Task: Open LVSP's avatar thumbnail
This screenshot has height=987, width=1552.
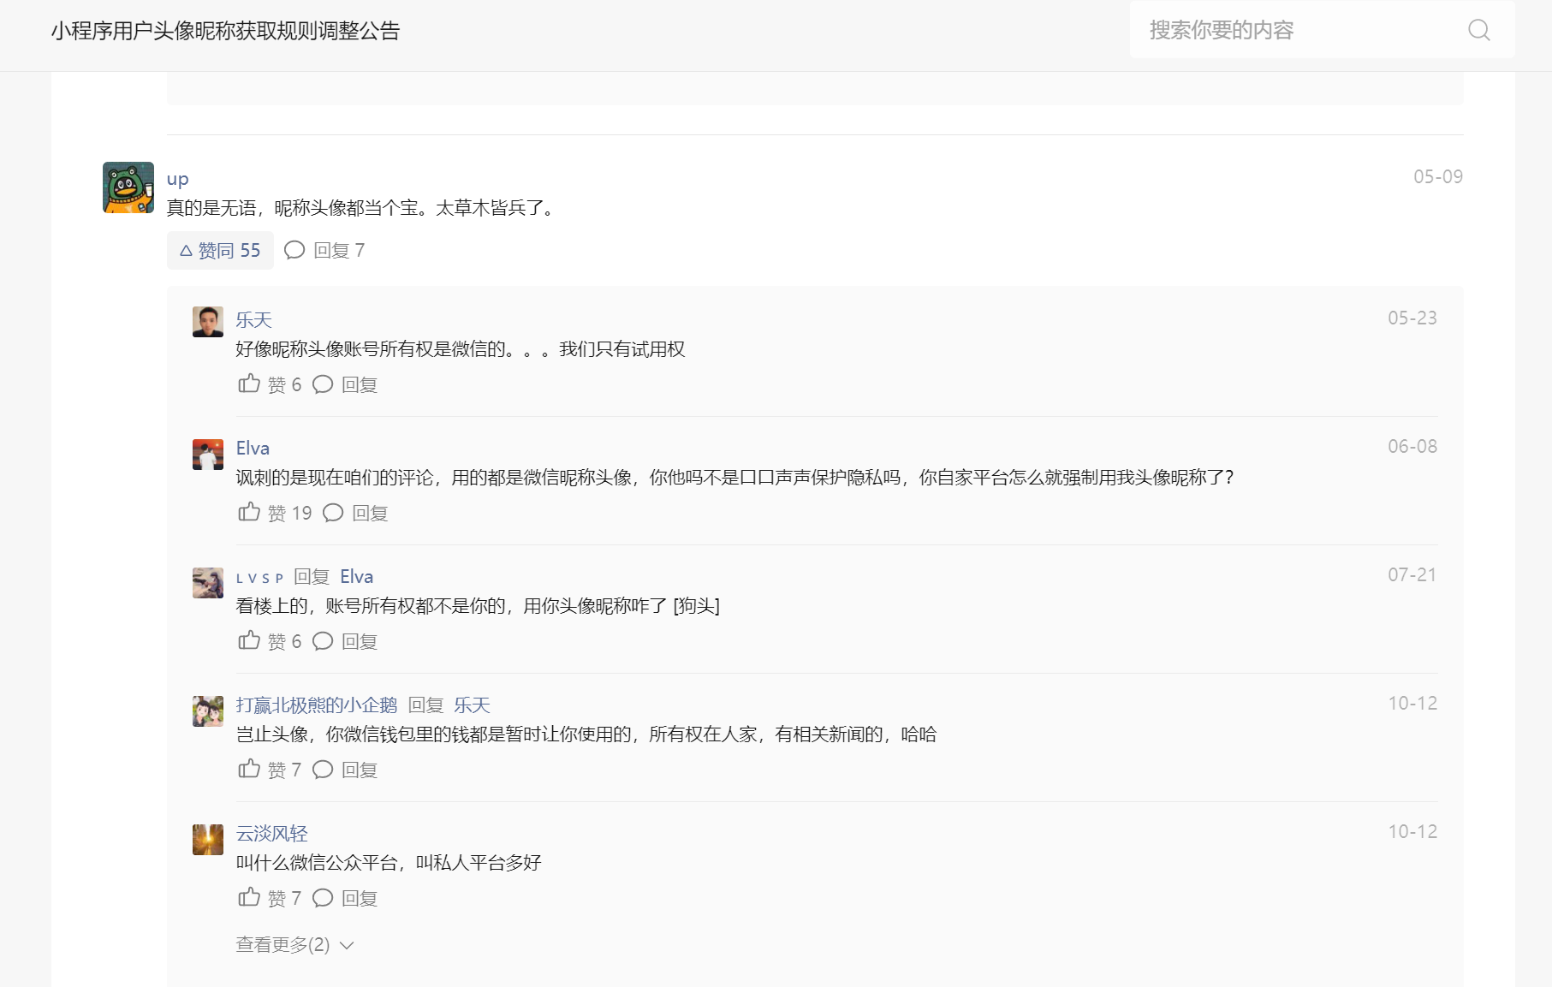Action: (x=208, y=583)
